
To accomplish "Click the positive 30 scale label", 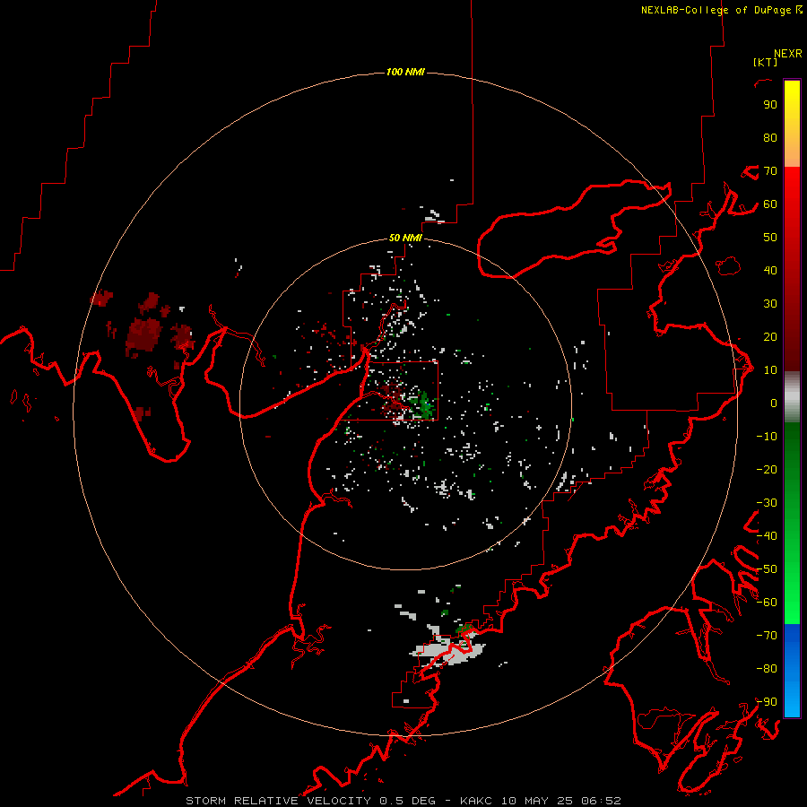I will click(770, 304).
